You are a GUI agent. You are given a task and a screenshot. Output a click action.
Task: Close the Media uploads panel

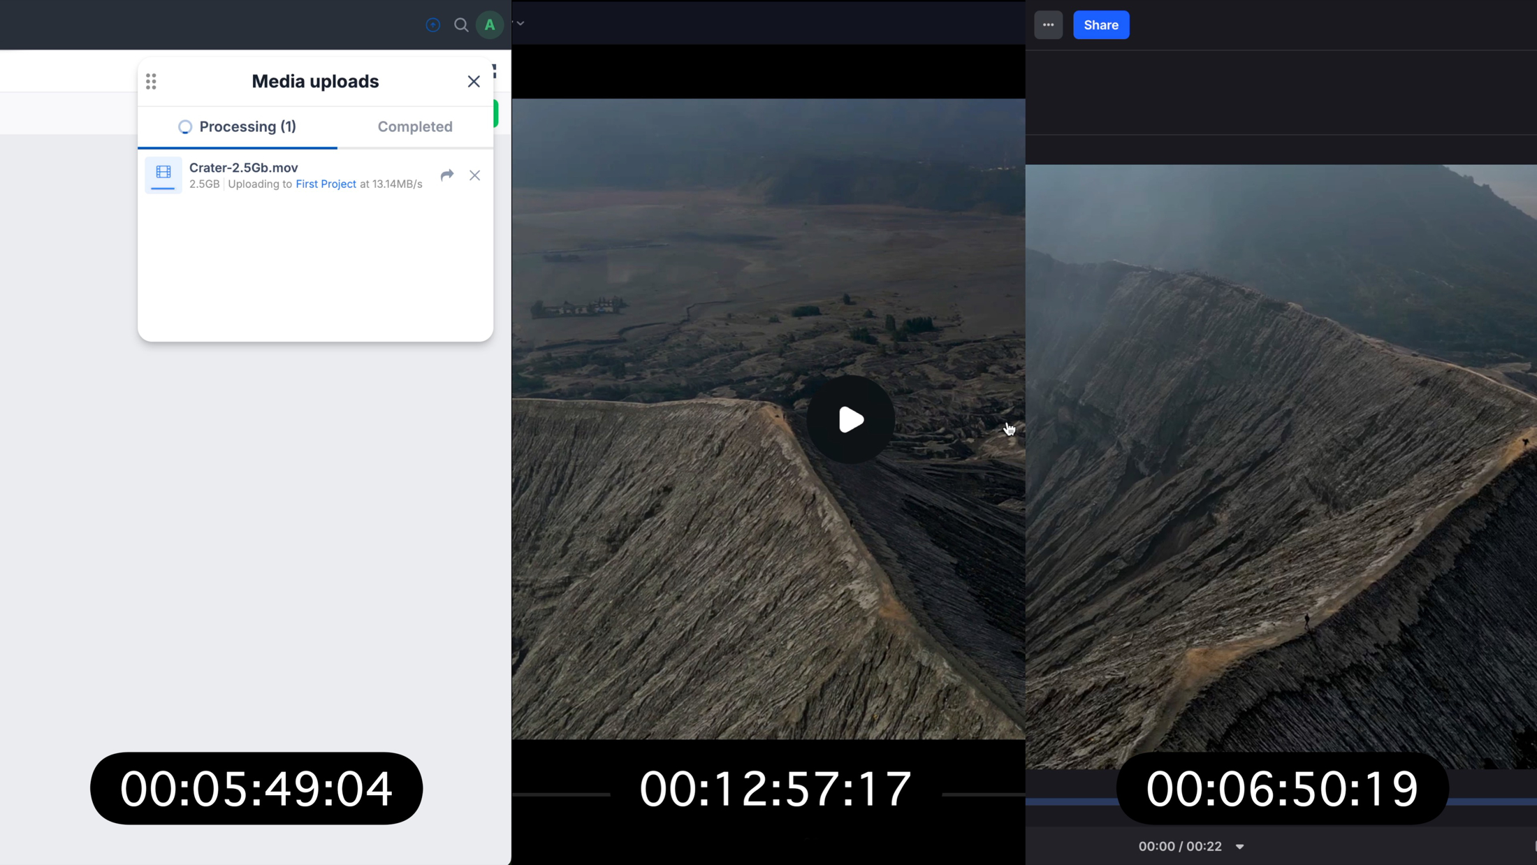coord(474,82)
